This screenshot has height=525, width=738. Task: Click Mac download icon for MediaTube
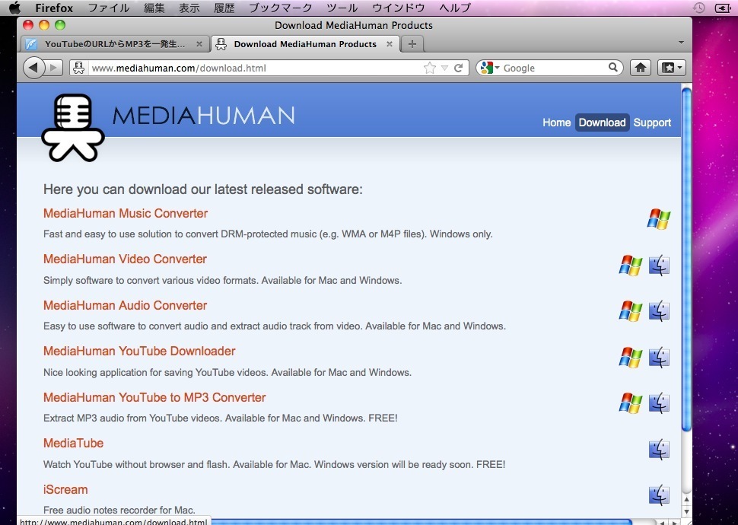(x=659, y=449)
